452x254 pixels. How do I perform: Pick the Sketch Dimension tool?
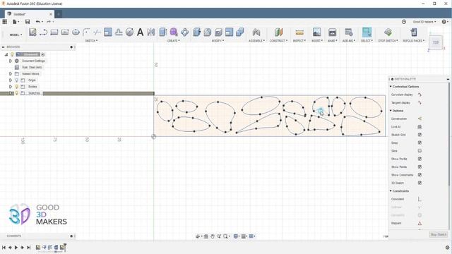(x=129, y=32)
